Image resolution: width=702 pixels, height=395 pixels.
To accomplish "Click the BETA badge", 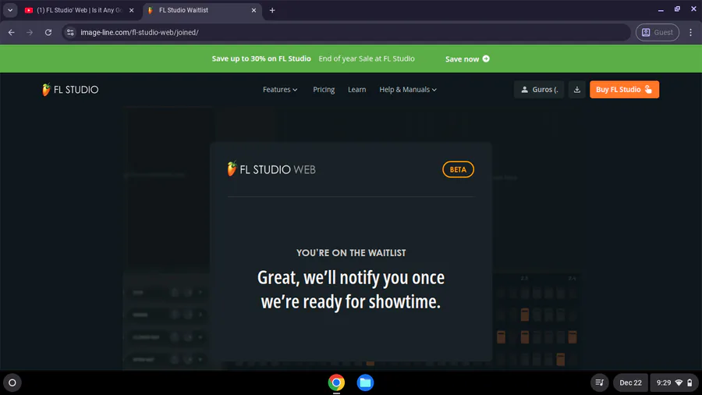I will [458, 169].
